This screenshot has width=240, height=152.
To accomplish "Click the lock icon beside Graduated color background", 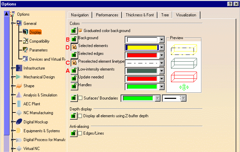I will pyautogui.click(x=73, y=31).
